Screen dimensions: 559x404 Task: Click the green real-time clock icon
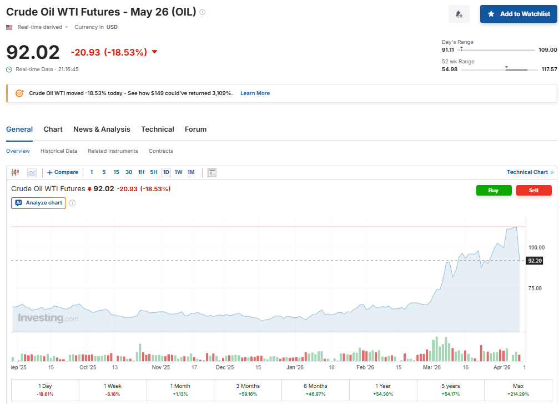(9, 69)
